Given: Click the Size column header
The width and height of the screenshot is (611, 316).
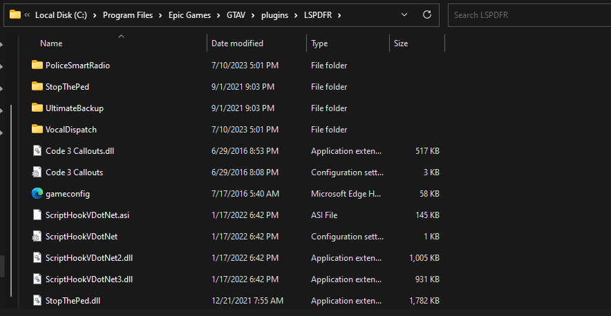Looking at the screenshot, I should coord(401,43).
